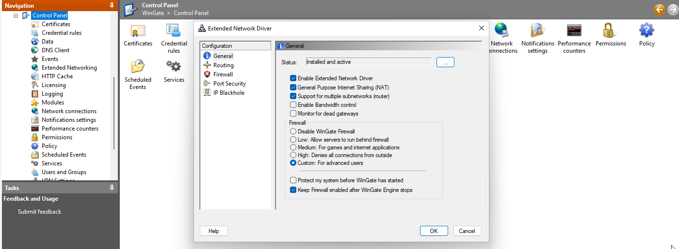Open the Certificates icon in Control Panel
This screenshot has width=679, height=249.
tap(138, 32)
